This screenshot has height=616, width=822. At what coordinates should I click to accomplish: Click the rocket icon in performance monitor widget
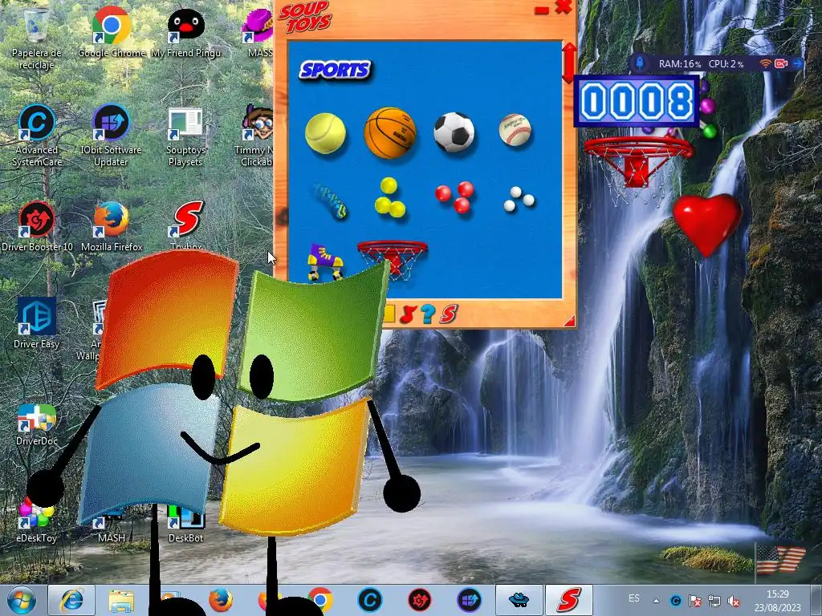[640, 63]
